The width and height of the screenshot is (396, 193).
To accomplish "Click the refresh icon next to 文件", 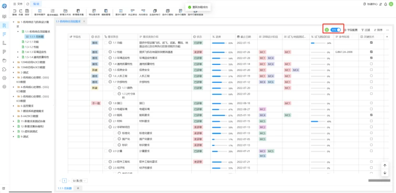I will pos(28,4).
